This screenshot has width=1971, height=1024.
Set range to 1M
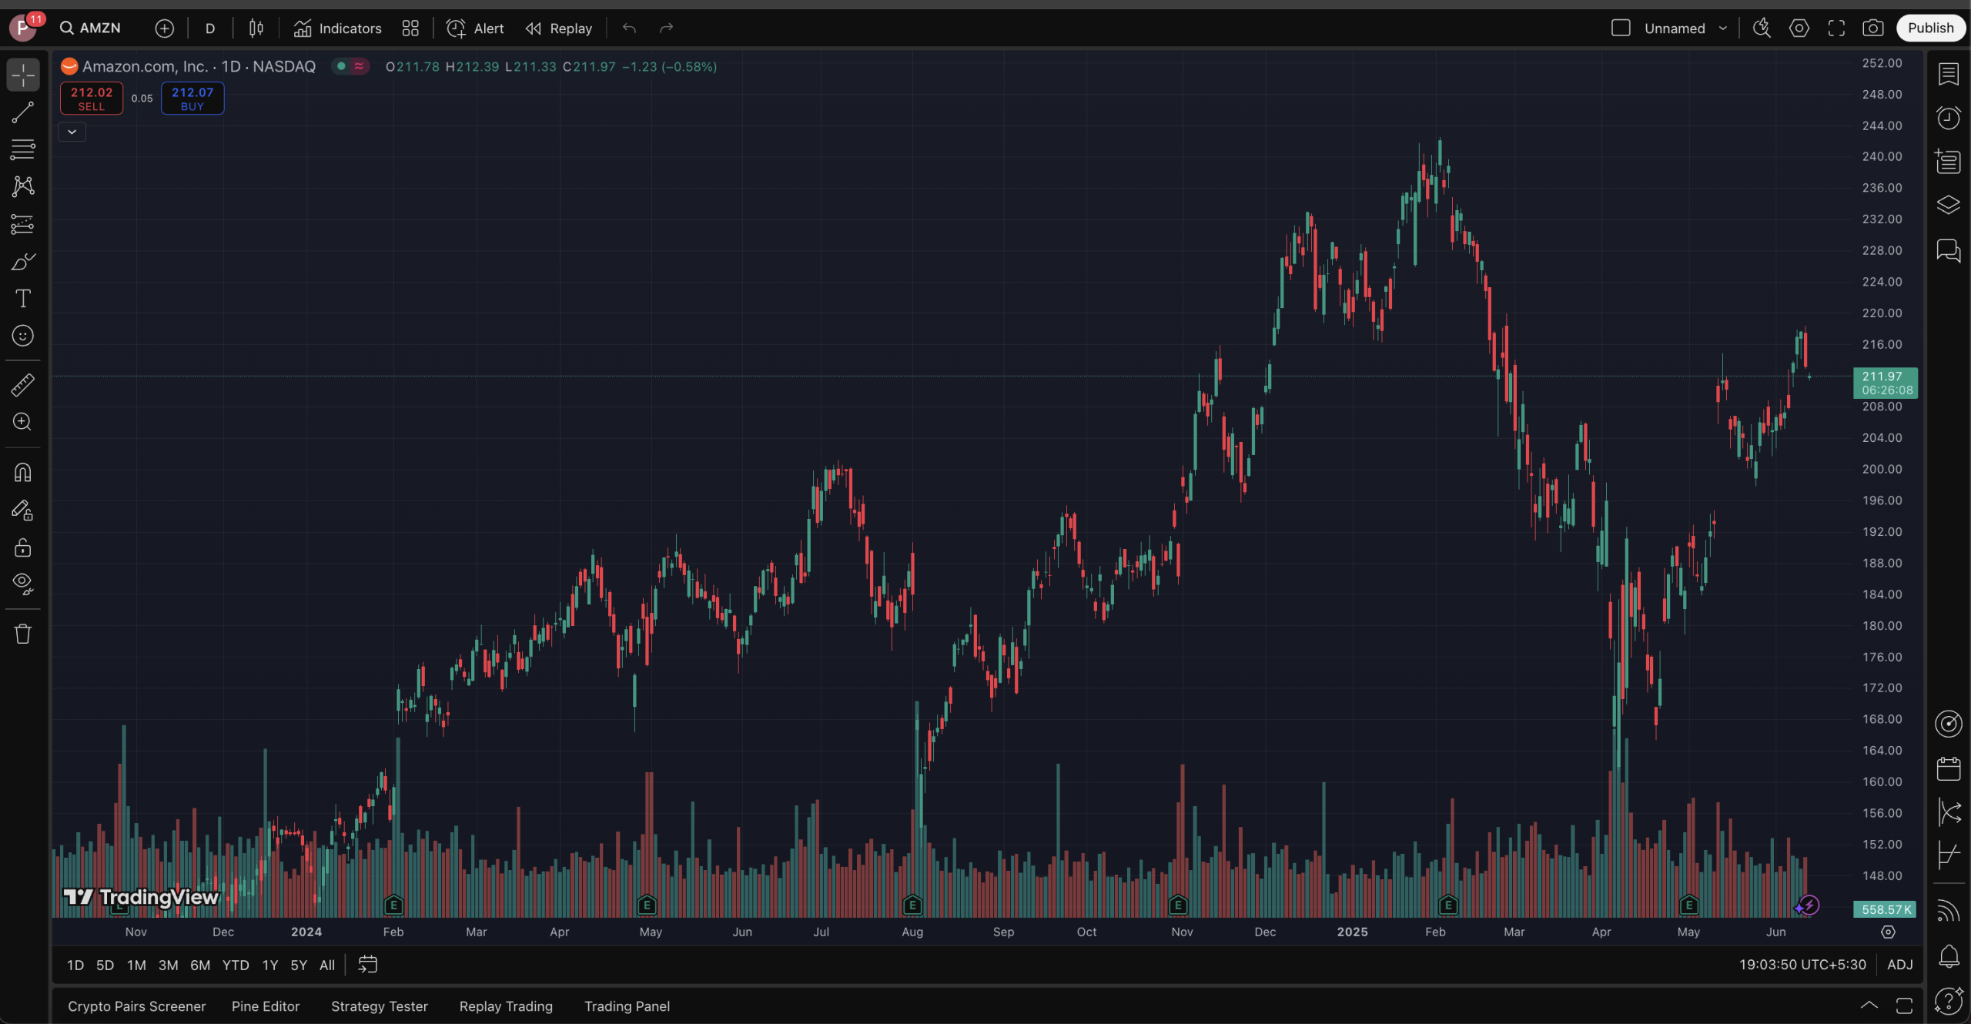pyautogui.click(x=136, y=965)
